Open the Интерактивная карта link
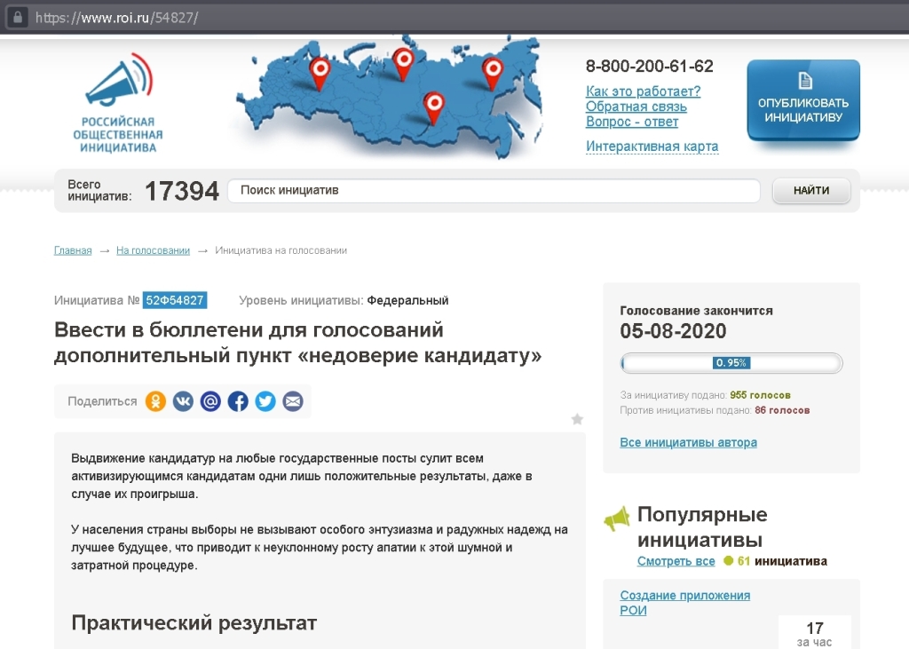Image resolution: width=909 pixels, height=649 pixels. [652, 146]
